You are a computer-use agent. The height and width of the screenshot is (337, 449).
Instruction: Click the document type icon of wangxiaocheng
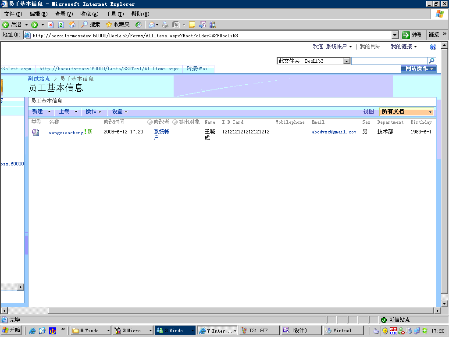click(36, 133)
